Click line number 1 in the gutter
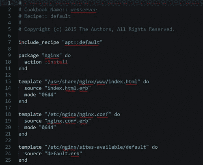 (x=9, y=3)
